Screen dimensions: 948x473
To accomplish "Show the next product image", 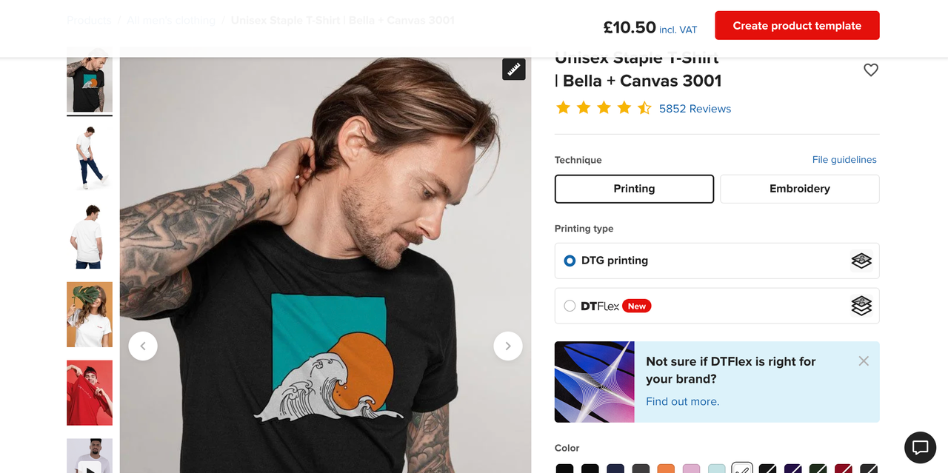I will point(508,346).
